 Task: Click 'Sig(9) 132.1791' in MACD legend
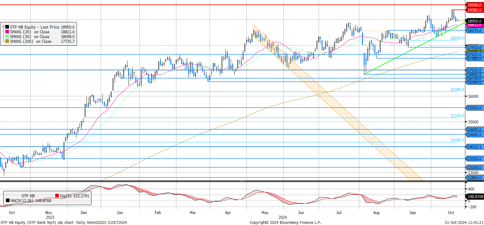pos(75,196)
